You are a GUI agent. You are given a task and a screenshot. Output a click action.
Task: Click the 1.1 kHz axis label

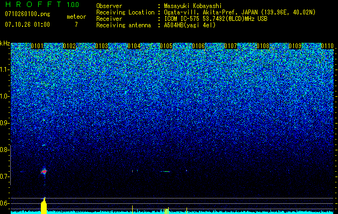point(5,70)
